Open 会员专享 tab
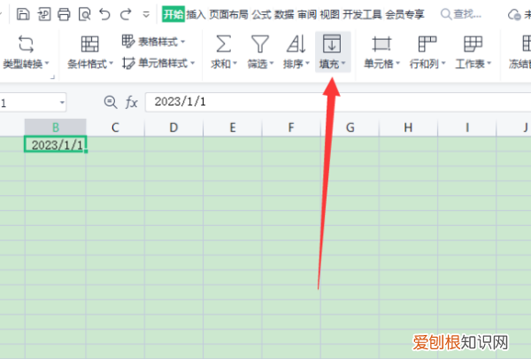 tap(404, 14)
